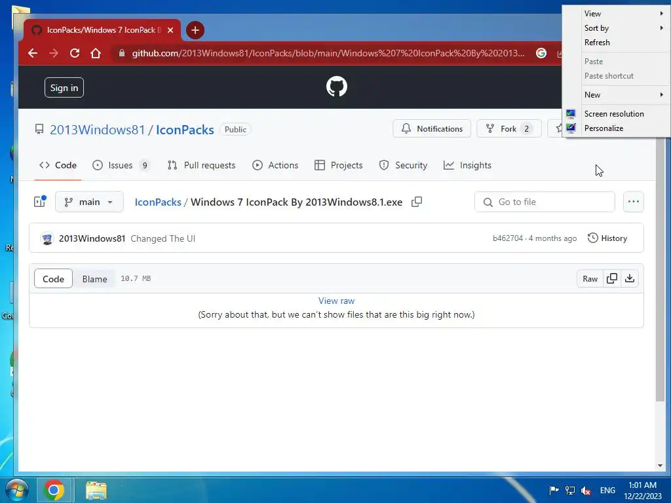
Task: Click the page vertical scrollbar thumb
Action: coord(660,269)
